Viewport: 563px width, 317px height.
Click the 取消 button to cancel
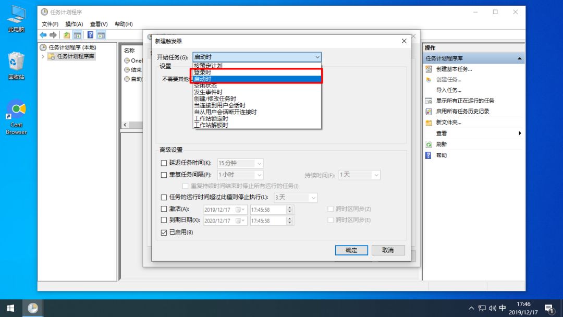pyautogui.click(x=388, y=250)
